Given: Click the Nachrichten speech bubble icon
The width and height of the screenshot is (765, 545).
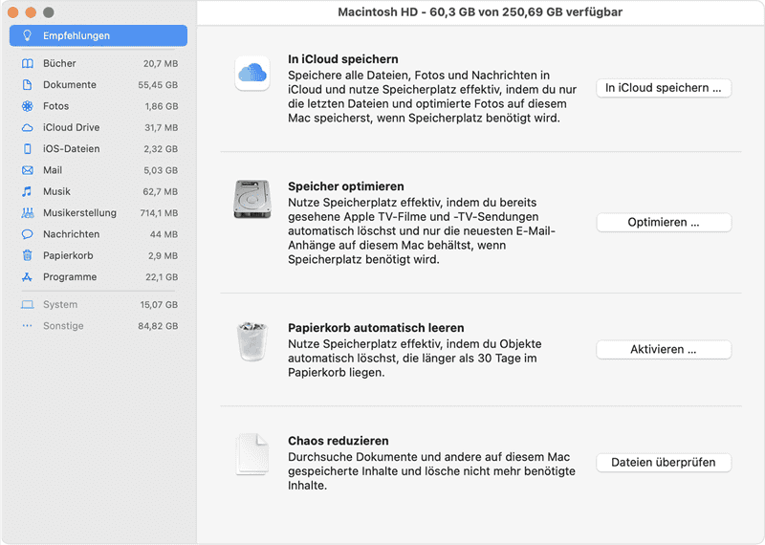Looking at the screenshot, I should 28,234.
